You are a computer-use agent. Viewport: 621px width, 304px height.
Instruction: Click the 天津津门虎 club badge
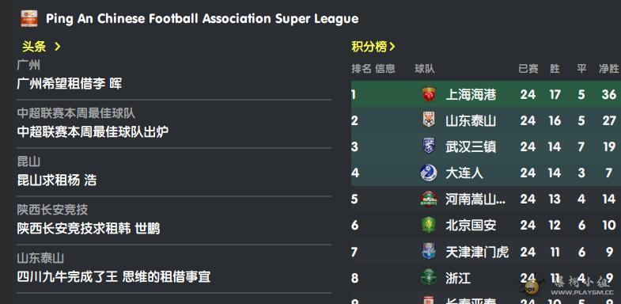429,251
